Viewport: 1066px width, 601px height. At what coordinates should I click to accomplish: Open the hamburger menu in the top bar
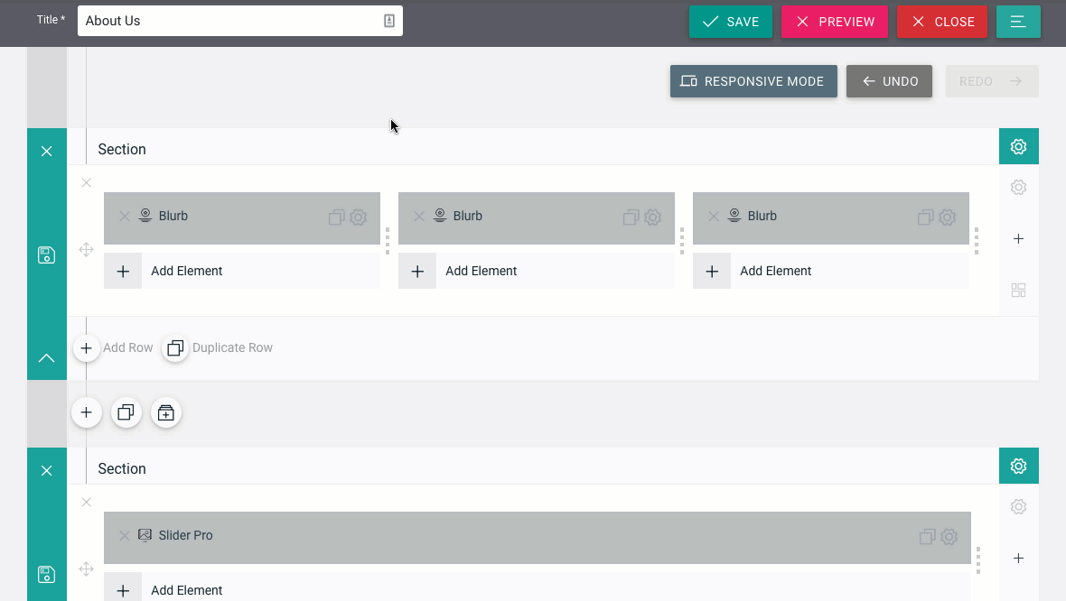[x=1018, y=21]
